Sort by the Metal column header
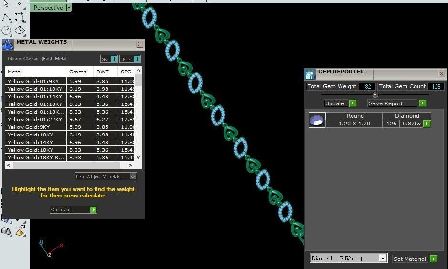 (x=35, y=72)
